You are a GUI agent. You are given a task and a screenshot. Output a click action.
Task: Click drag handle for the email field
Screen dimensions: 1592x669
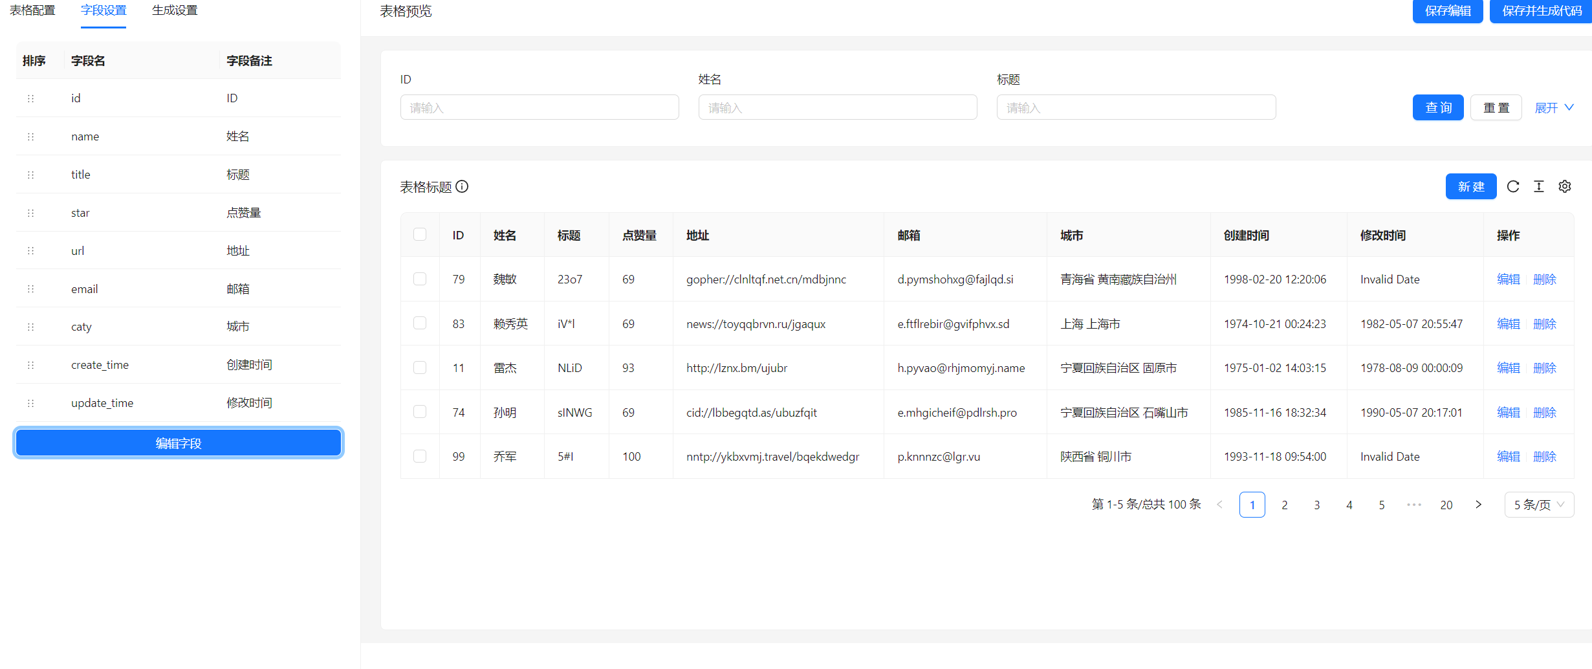point(30,289)
